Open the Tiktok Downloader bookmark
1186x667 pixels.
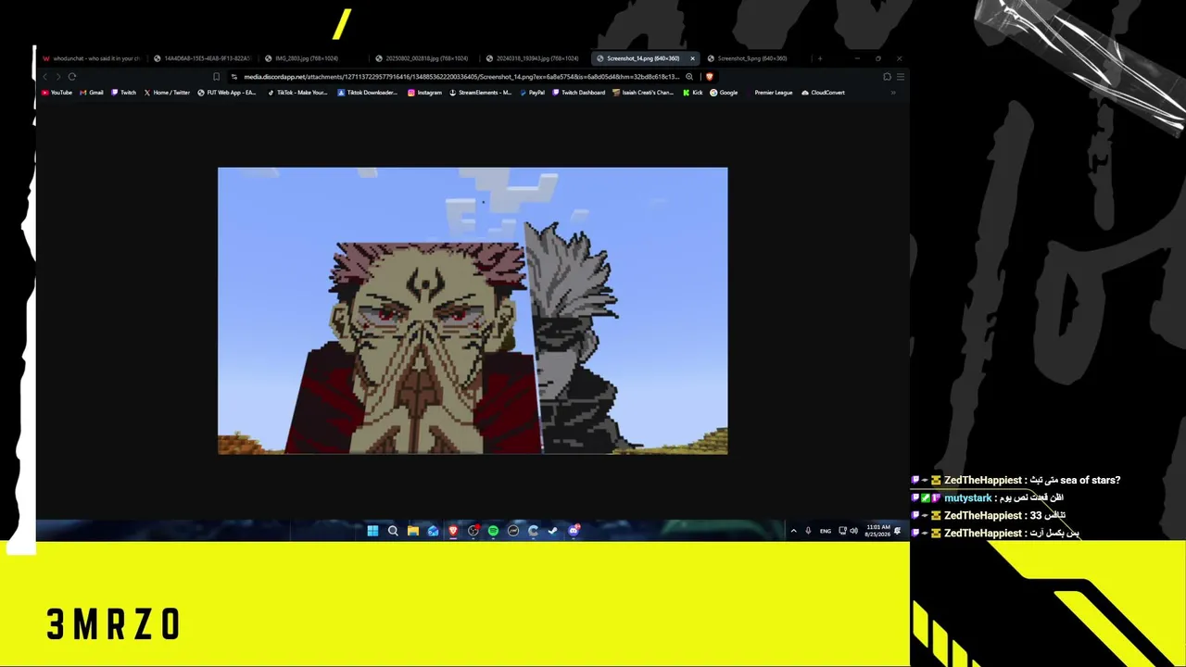367,93
